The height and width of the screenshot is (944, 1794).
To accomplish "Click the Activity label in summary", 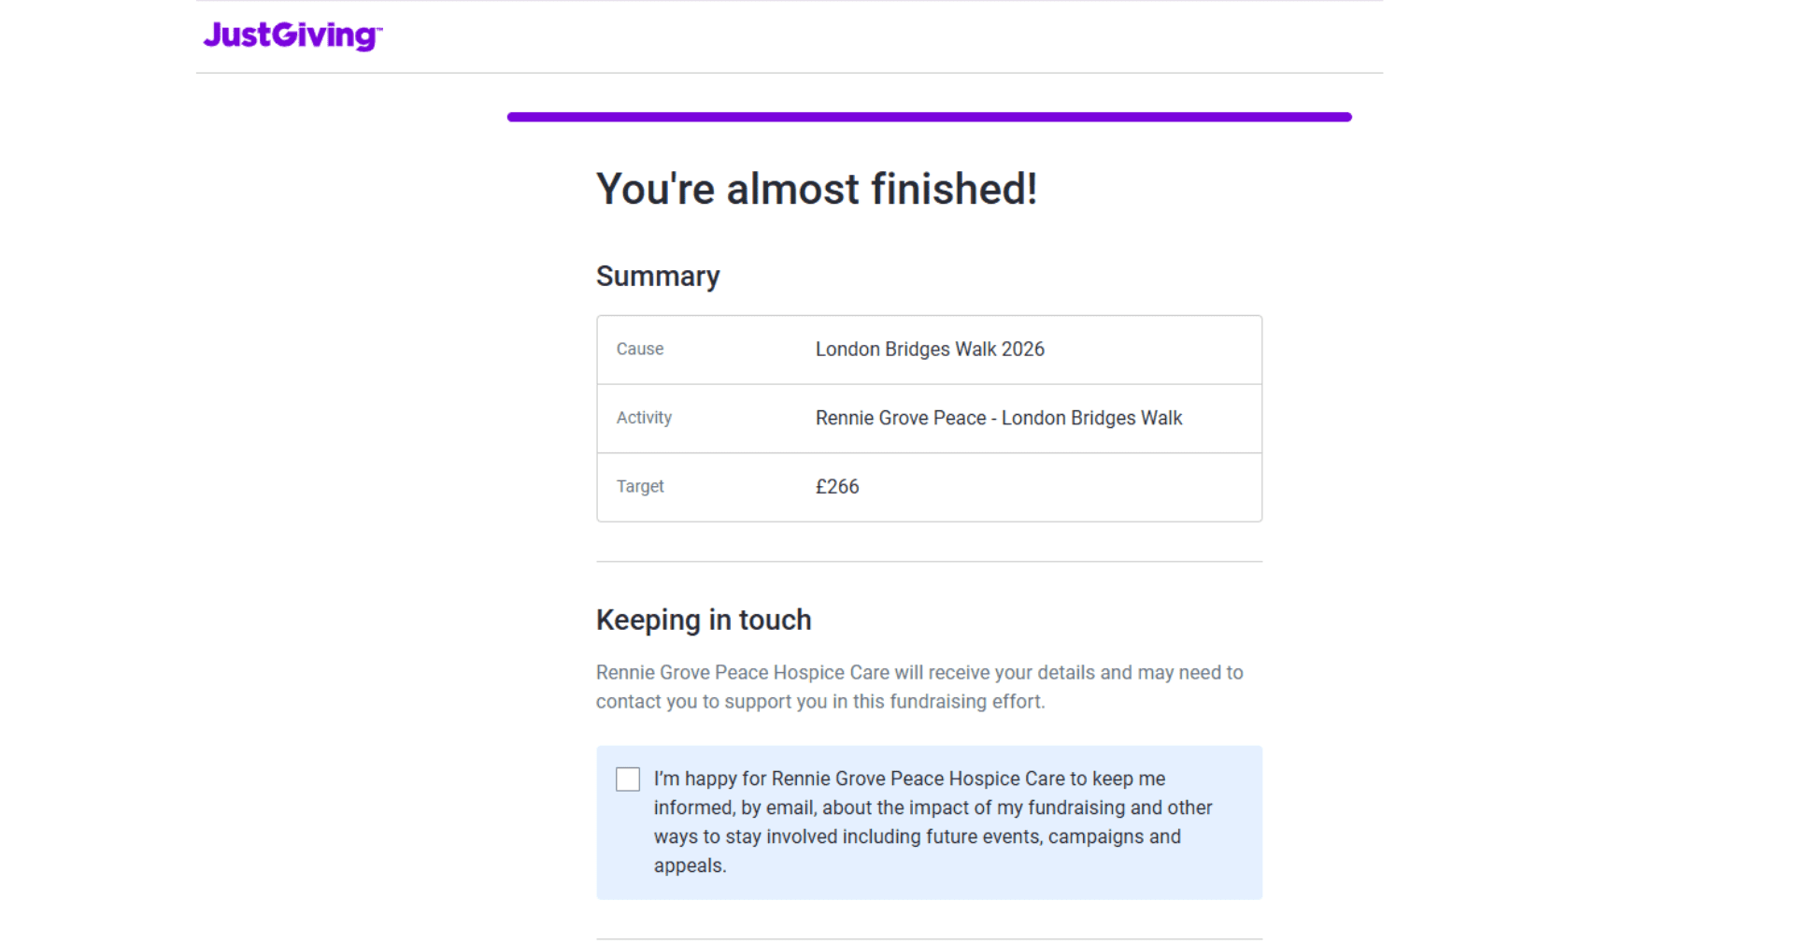I will [644, 418].
